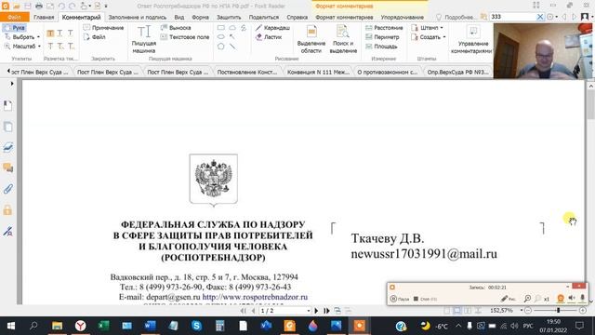Open Word from the taskbar
The image size is (595, 335).
(x=150, y=326)
